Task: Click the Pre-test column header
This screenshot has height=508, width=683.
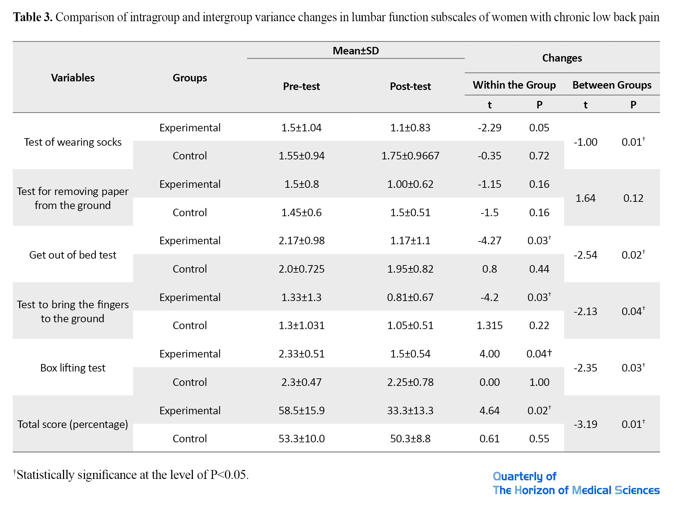Action: [301, 86]
